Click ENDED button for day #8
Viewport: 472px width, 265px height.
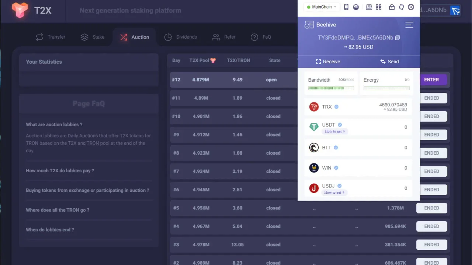point(432,153)
